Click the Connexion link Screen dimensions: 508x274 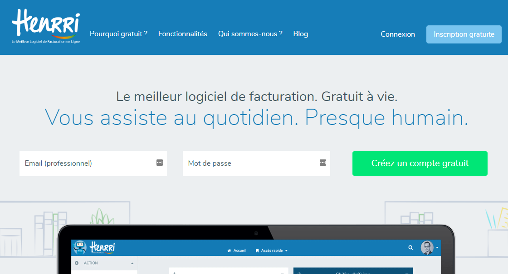point(398,34)
